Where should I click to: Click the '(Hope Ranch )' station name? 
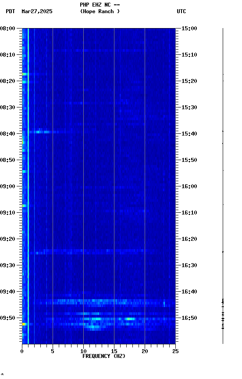coord(100,11)
